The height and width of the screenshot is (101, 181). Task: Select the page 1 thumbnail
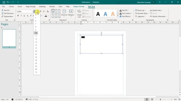coord(9,39)
